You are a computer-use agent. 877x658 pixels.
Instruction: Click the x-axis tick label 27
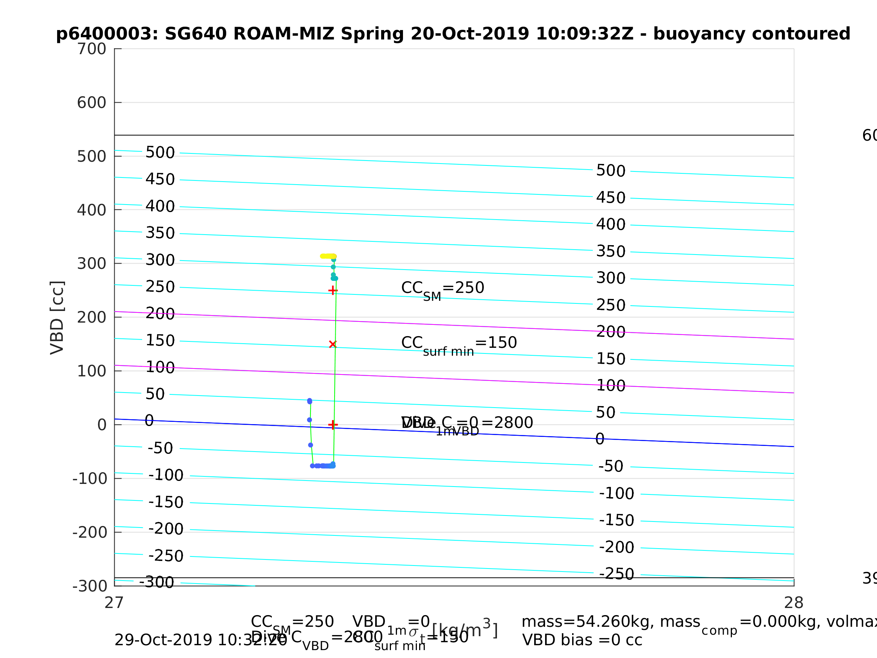[114, 603]
